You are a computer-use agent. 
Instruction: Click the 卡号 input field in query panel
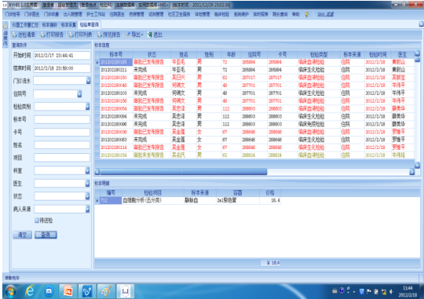tap(62, 132)
